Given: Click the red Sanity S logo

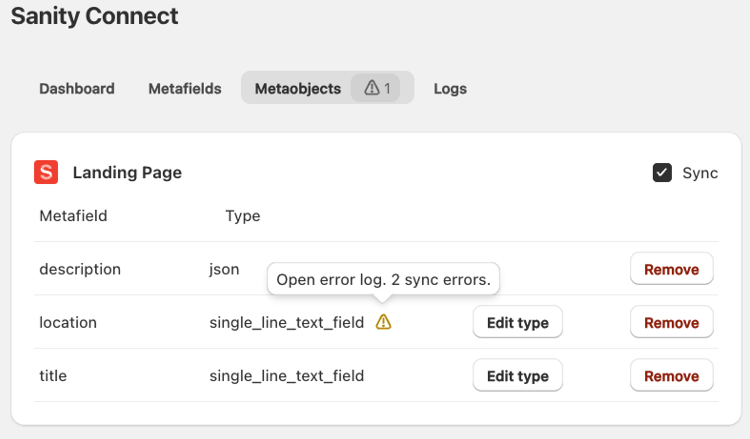Looking at the screenshot, I should click(46, 172).
